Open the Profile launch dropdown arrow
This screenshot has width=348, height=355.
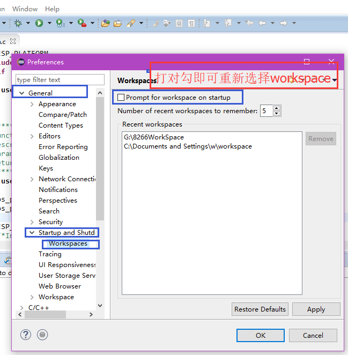pyautogui.click(x=71, y=23)
